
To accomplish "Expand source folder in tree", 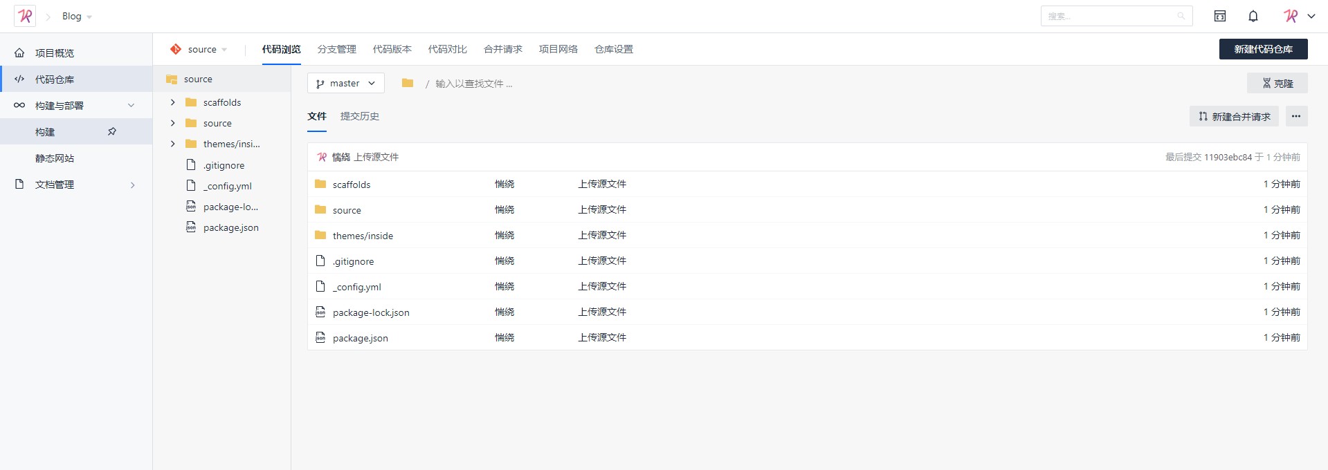I will tap(173, 123).
